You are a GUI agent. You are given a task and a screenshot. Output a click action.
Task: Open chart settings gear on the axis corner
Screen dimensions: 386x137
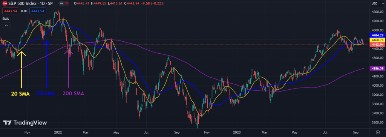pos(378,132)
